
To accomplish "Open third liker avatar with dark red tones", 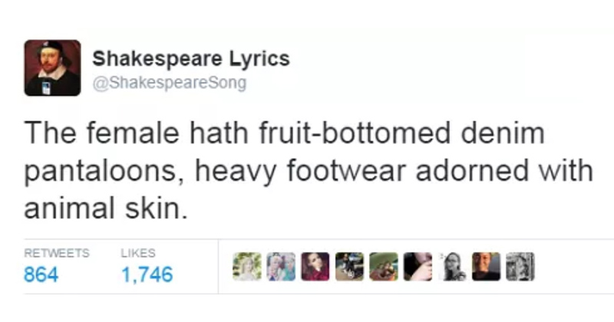I will 315,266.
